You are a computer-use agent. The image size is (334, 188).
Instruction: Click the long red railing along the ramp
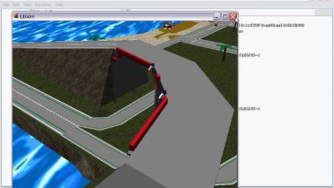pos(148,124)
